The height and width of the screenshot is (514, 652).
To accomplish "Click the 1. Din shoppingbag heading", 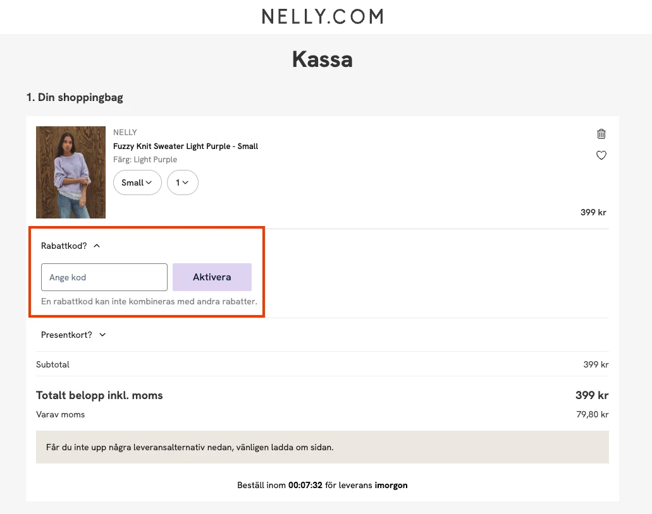I will pyautogui.click(x=74, y=97).
